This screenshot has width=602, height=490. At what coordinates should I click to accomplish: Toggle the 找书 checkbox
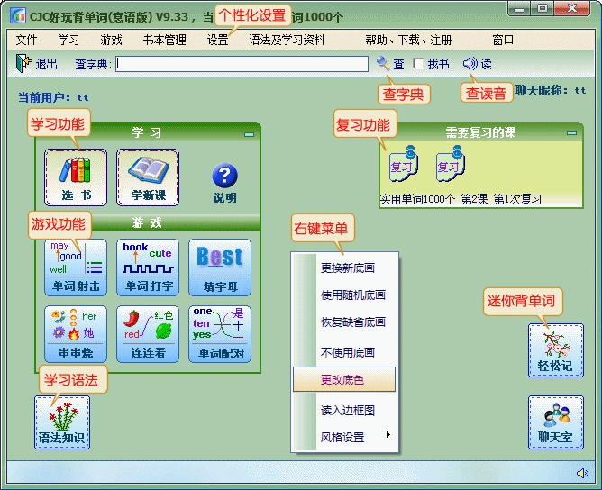(x=418, y=64)
